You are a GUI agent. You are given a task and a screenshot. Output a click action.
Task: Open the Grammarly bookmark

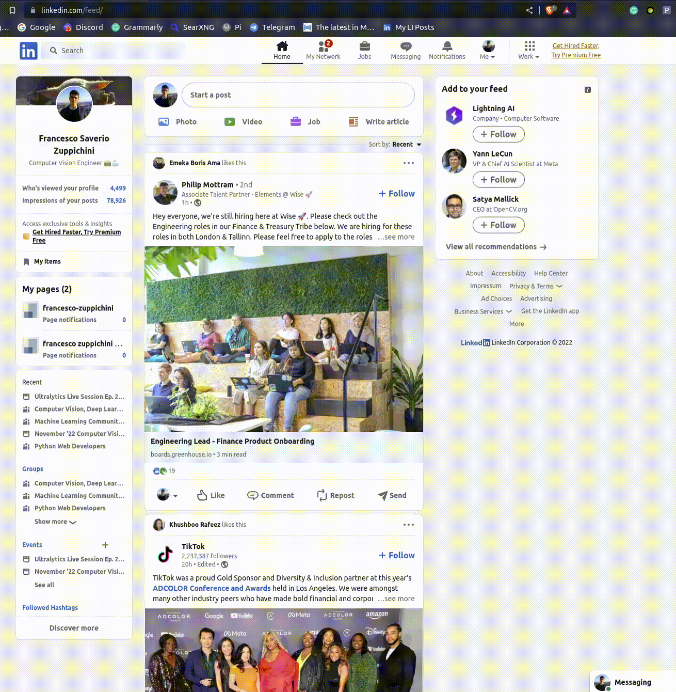tap(137, 27)
